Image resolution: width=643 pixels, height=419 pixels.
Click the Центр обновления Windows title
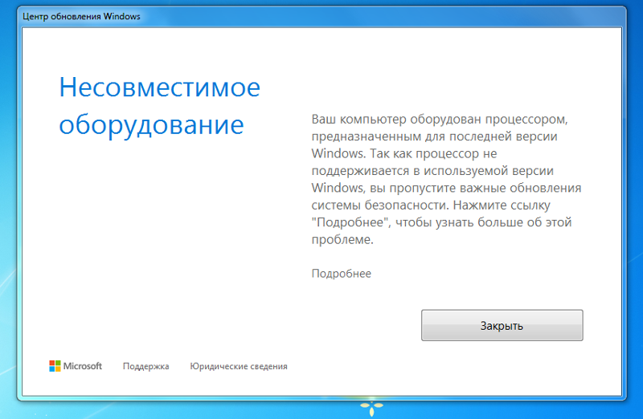point(81,16)
